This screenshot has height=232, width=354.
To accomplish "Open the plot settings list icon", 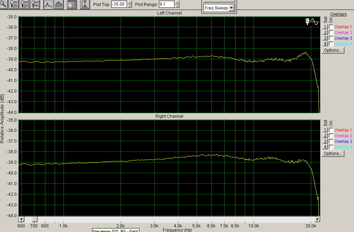I will pos(72,5).
